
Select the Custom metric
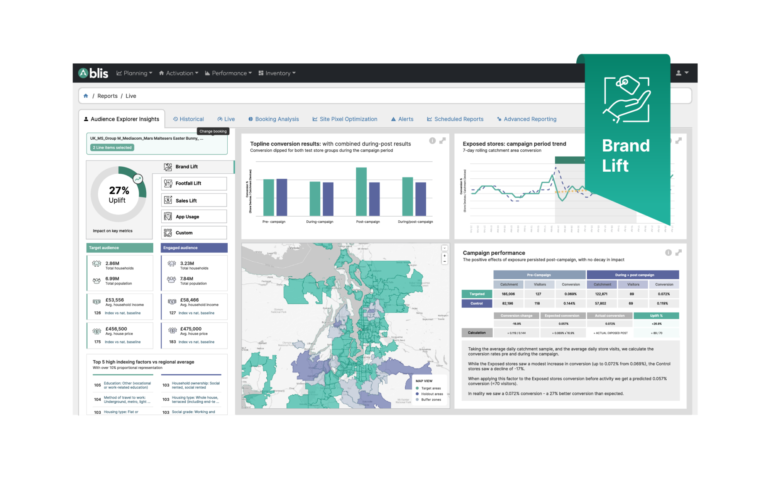[x=194, y=233]
